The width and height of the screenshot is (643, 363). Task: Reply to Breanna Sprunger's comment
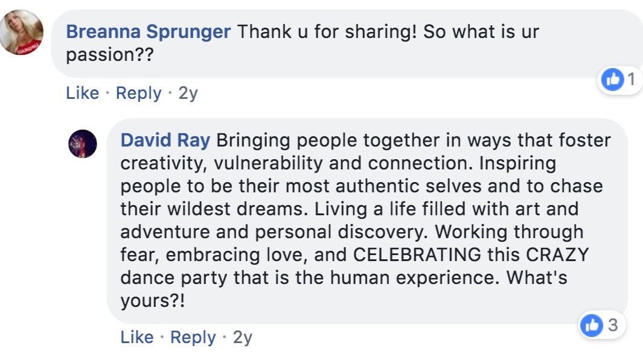139,93
